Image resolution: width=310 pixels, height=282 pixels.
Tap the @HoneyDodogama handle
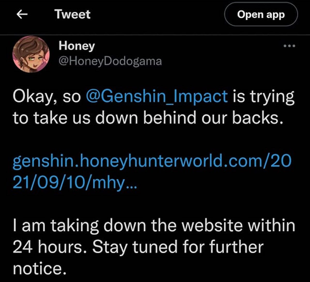110,61
